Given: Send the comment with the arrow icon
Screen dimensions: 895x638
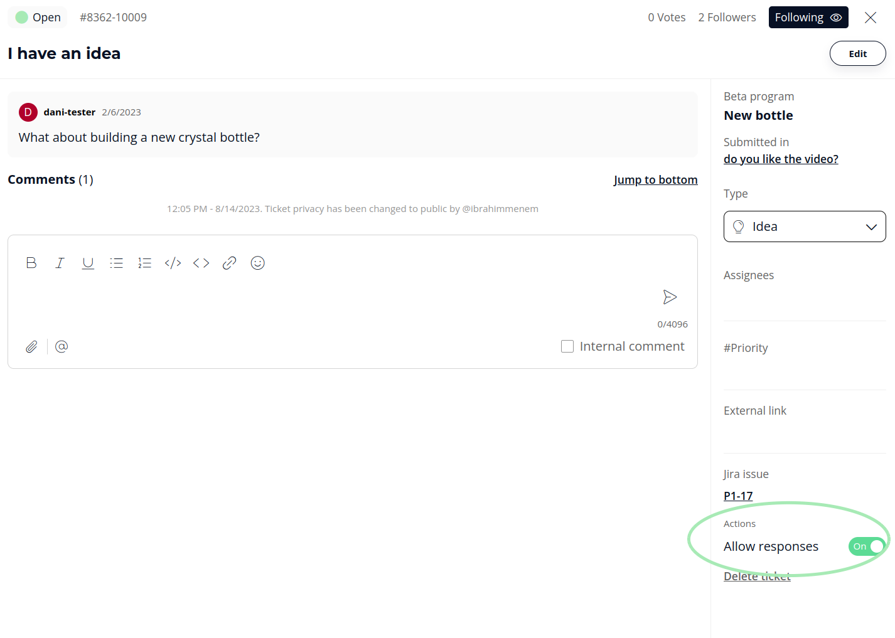Looking at the screenshot, I should [x=670, y=297].
